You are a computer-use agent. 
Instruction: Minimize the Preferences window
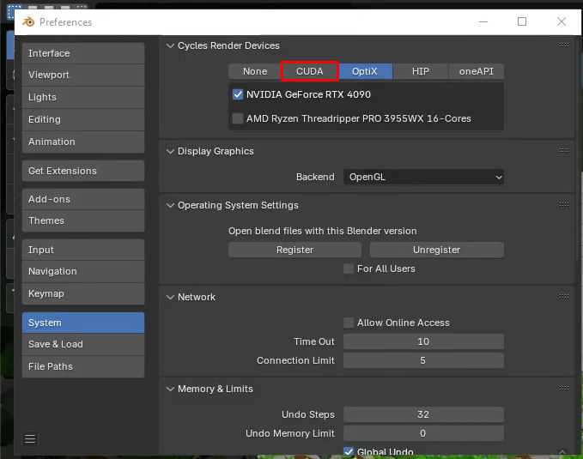[483, 21]
